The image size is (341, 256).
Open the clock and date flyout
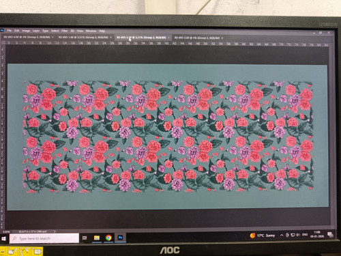(x=317, y=234)
